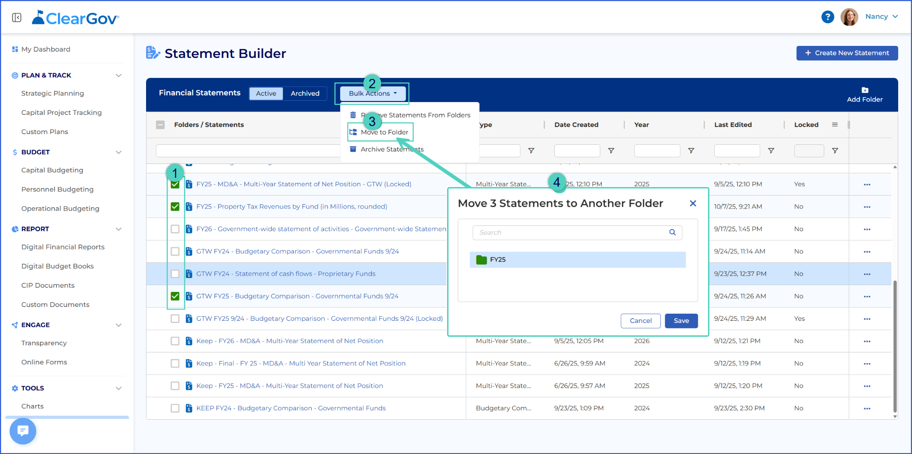Click the search magnifier in the Move dialog
The width and height of the screenshot is (912, 454).
672,233
